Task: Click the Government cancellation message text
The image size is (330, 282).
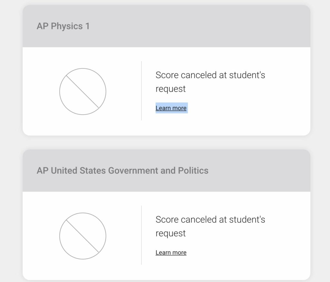Action: pyautogui.click(x=210, y=226)
